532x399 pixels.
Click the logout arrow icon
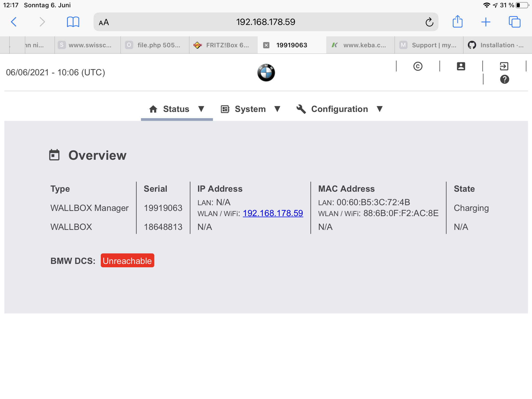(504, 66)
